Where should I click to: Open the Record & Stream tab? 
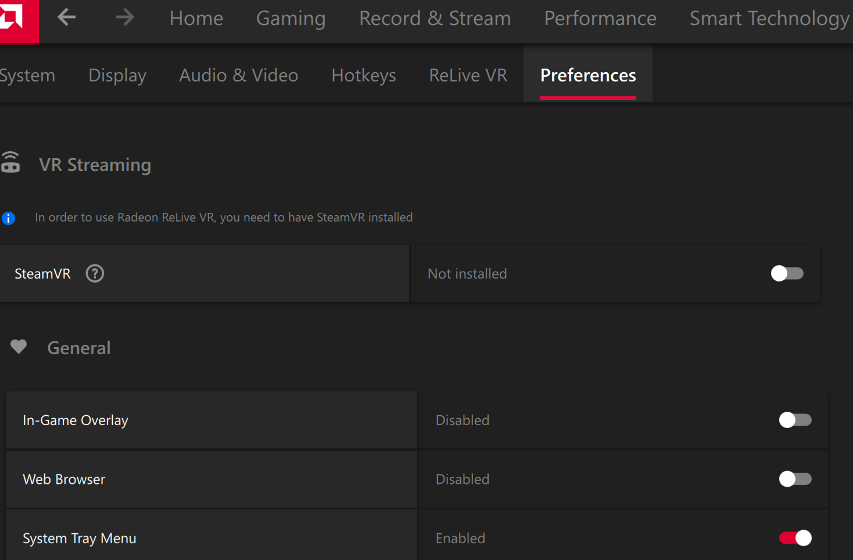pos(435,19)
